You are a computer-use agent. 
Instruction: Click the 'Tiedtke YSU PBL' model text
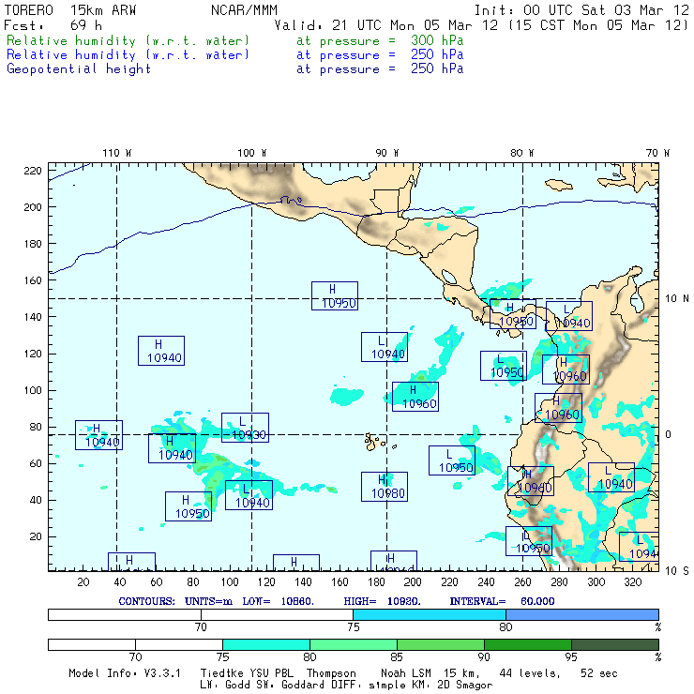click(247, 673)
